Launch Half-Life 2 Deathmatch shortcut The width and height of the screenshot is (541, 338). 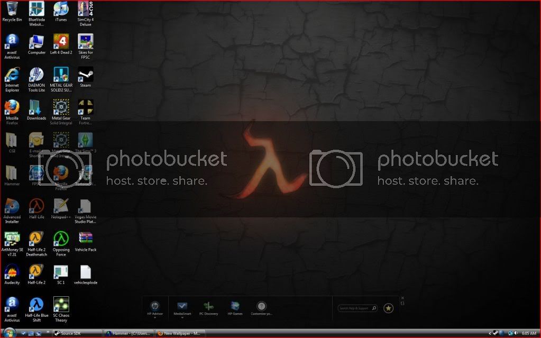(x=36, y=244)
